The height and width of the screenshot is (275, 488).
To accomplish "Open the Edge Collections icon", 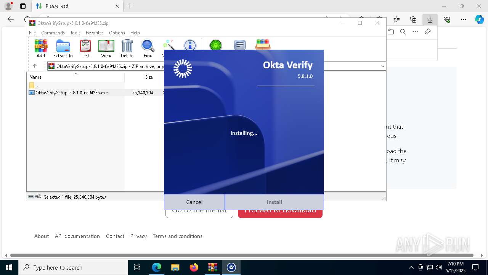I will click(x=413, y=19).
